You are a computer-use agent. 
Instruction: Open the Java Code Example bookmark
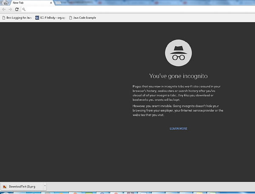click(x=82, y=18)
